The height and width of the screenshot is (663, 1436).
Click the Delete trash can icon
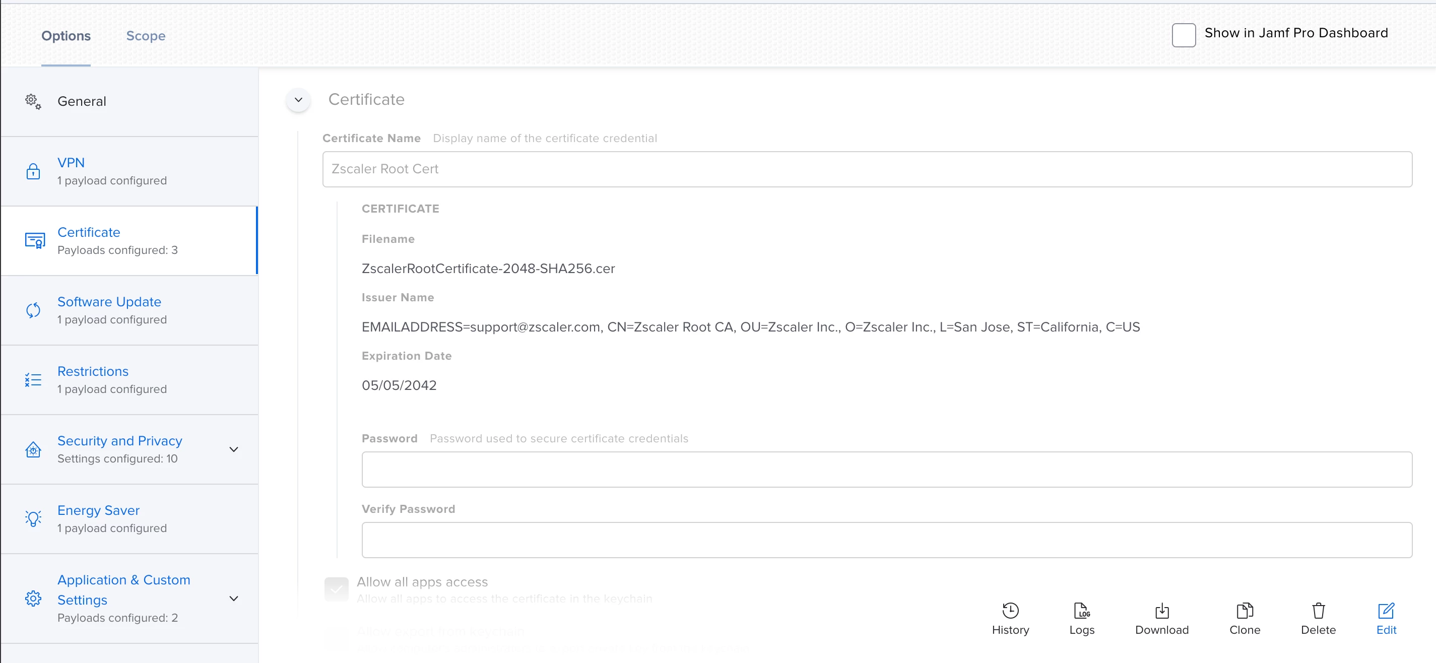pyautogui.click(x=1318, y=611)
